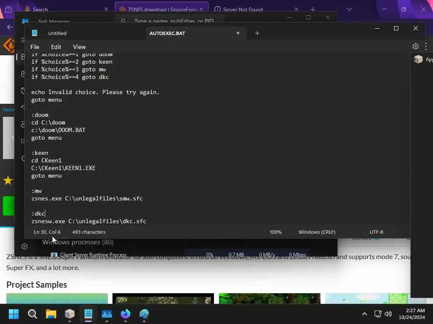Switch to the Untitled tab
433x324 pixels.
(x=57, y=33)
